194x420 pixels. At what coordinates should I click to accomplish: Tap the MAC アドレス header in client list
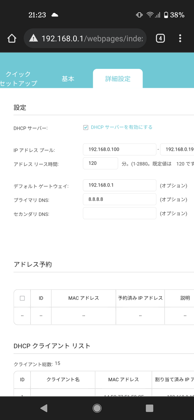124,379
